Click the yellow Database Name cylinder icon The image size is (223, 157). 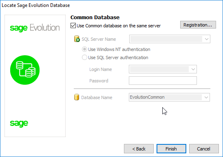(x=77, y=97)
